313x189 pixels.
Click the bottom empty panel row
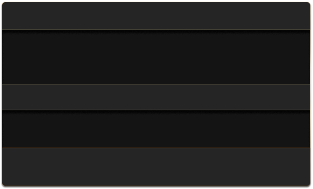(156, 167)
